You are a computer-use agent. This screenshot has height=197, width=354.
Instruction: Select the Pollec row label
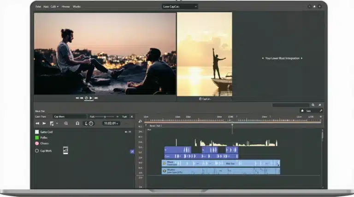pos(44,138)
